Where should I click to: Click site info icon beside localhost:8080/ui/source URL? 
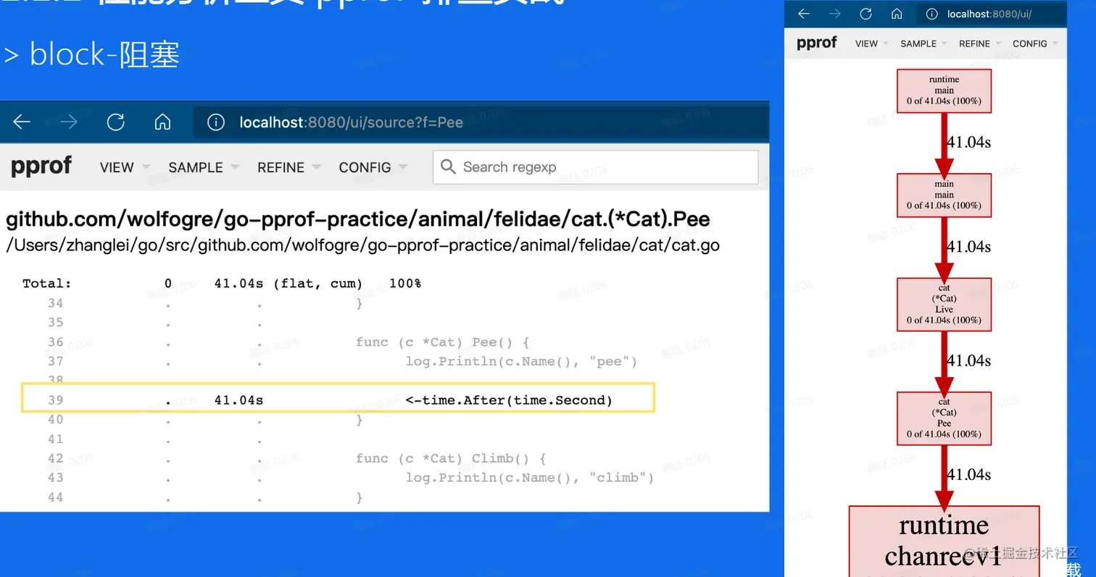pos(215,122)
